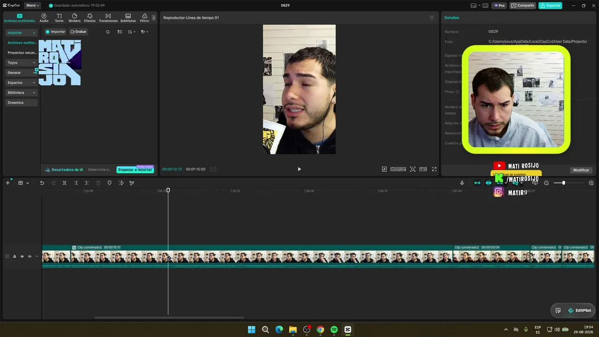The width and height of the screenshot is (599, 337).
Task: Add a marker with the shield icon
Action: pyautogui.click(x=110, y=183)
